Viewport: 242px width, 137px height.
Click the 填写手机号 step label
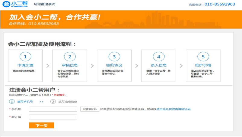click(25, 102)
